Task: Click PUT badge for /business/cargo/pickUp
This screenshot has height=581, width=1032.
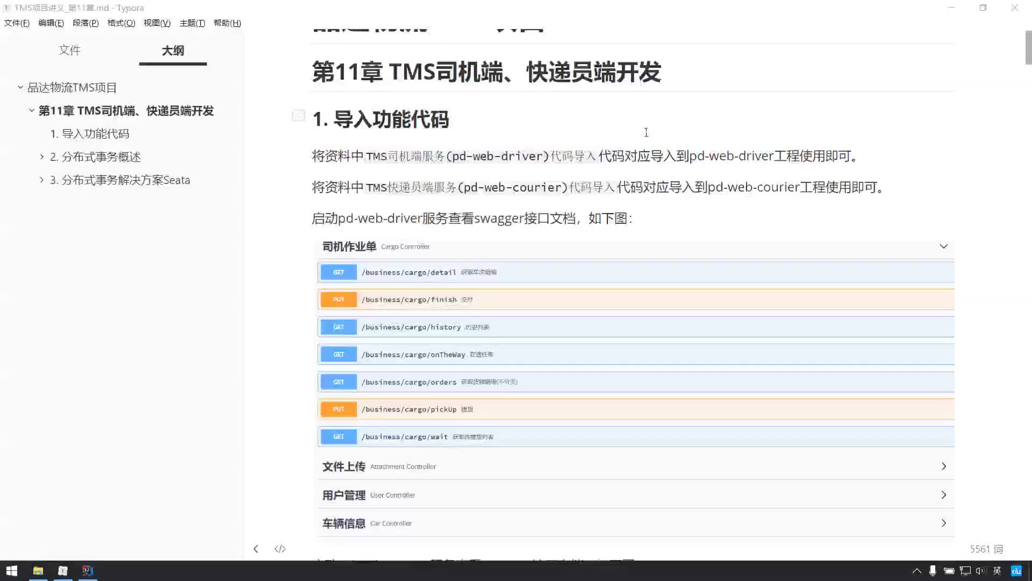Action: point(339,409)
